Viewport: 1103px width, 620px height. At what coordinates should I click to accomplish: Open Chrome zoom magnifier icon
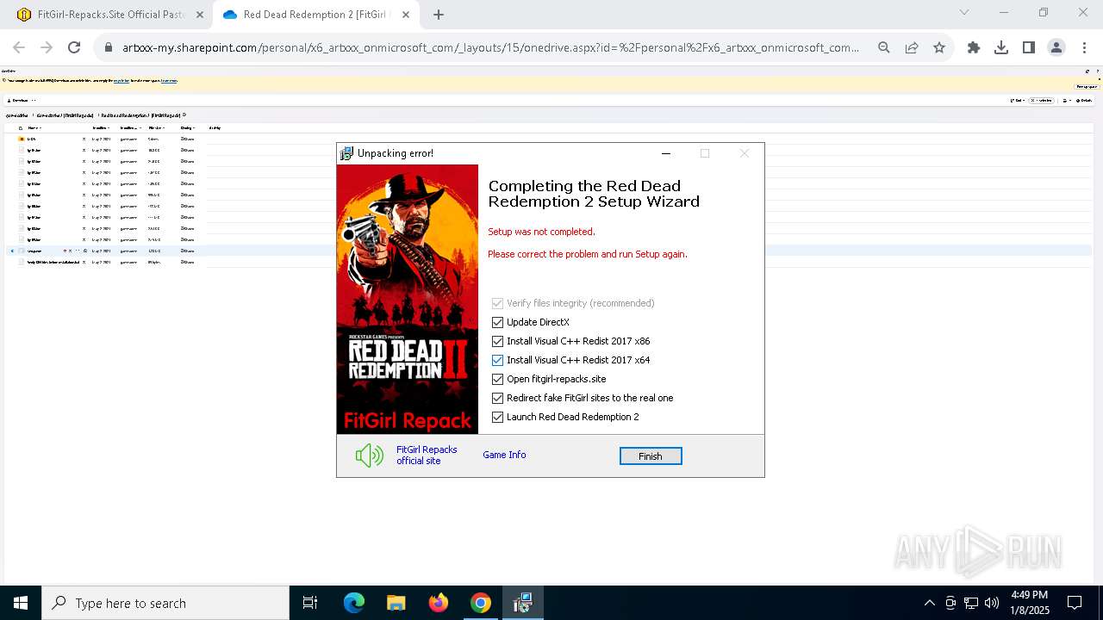click(884, 48)
